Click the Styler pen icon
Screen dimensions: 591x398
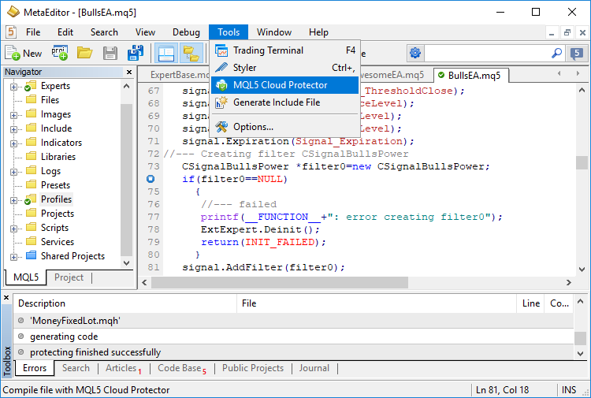tap(221, 68)
